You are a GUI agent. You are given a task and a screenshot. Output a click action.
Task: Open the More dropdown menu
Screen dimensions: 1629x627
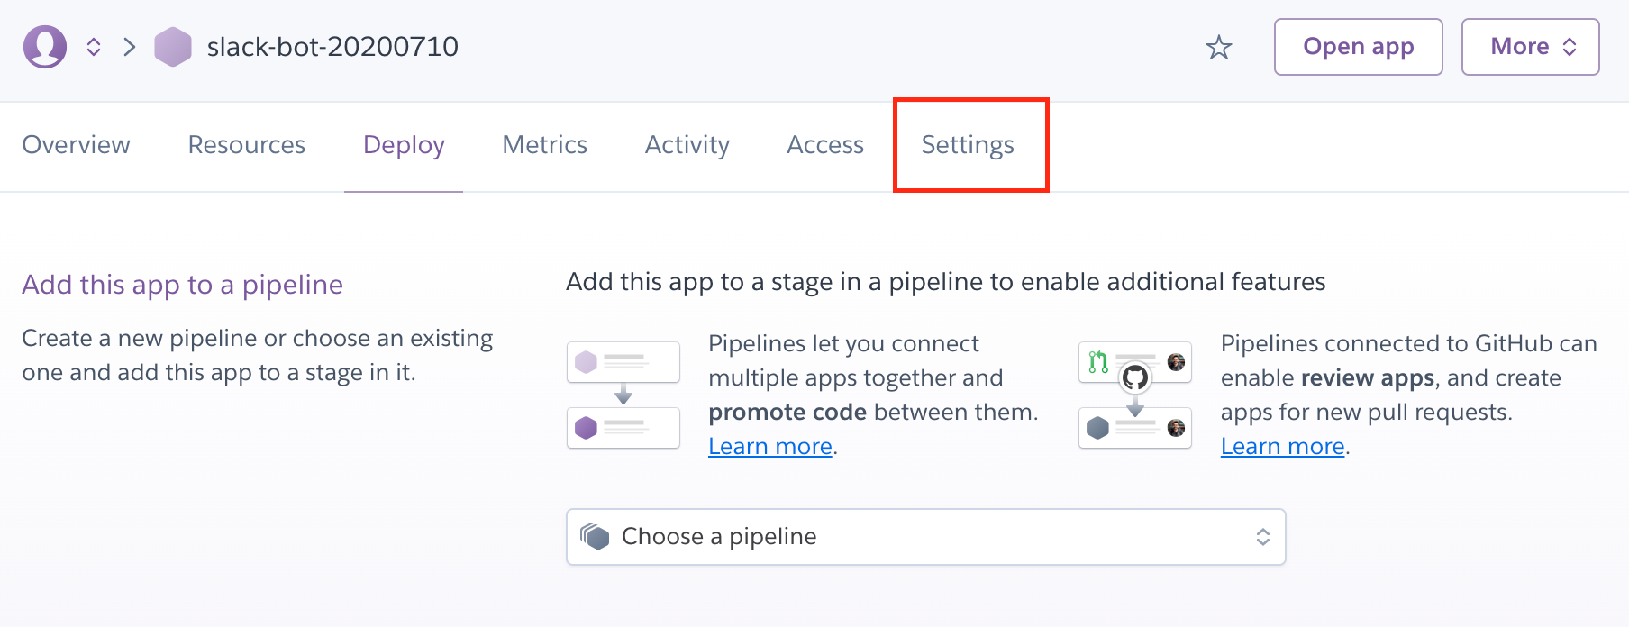coord(1530,47)
